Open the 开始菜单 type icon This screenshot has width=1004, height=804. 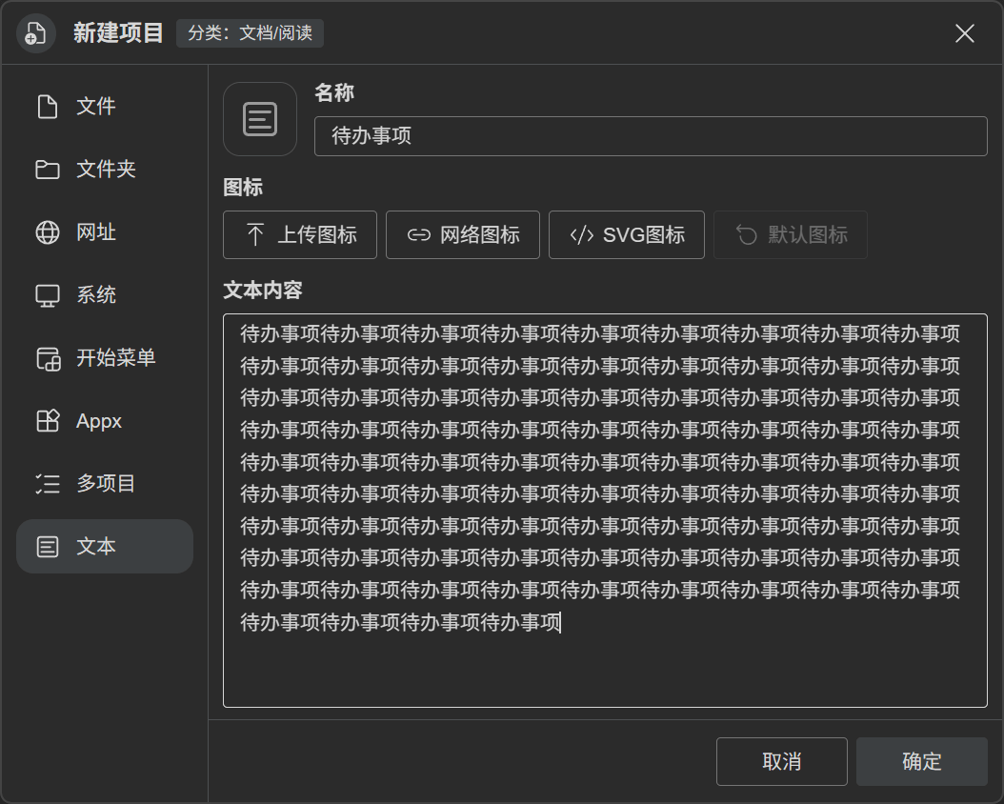click(48, 358)
